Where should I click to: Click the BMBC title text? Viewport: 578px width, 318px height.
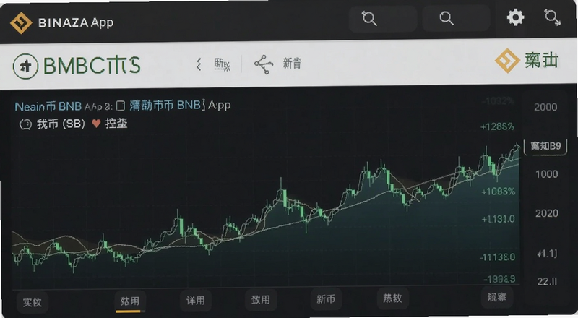point(92,66)
